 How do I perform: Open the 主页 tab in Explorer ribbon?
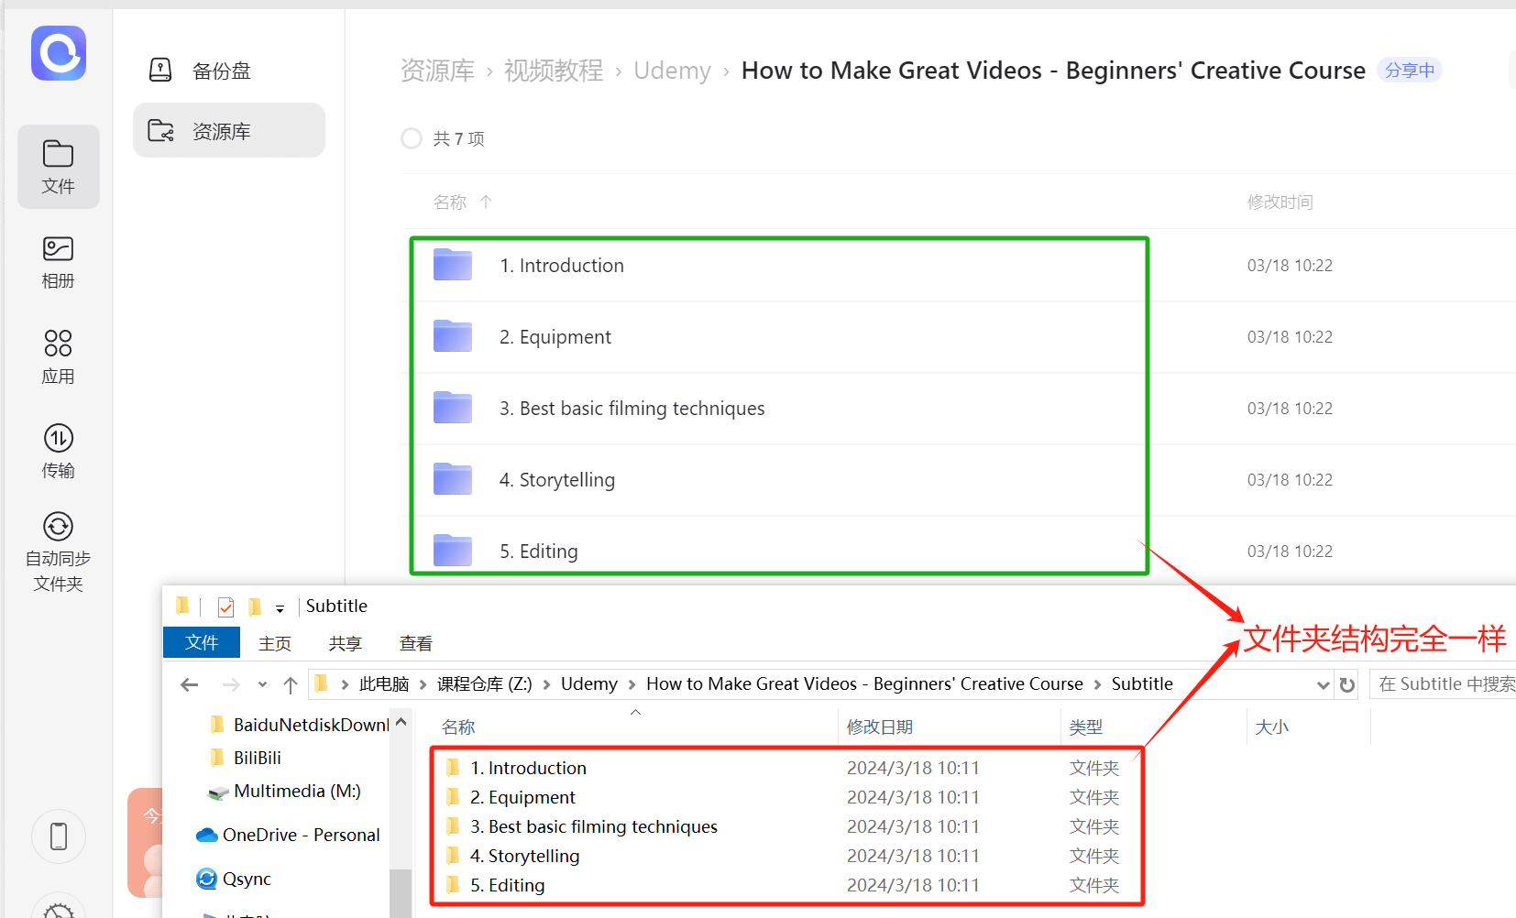[275, 643]
